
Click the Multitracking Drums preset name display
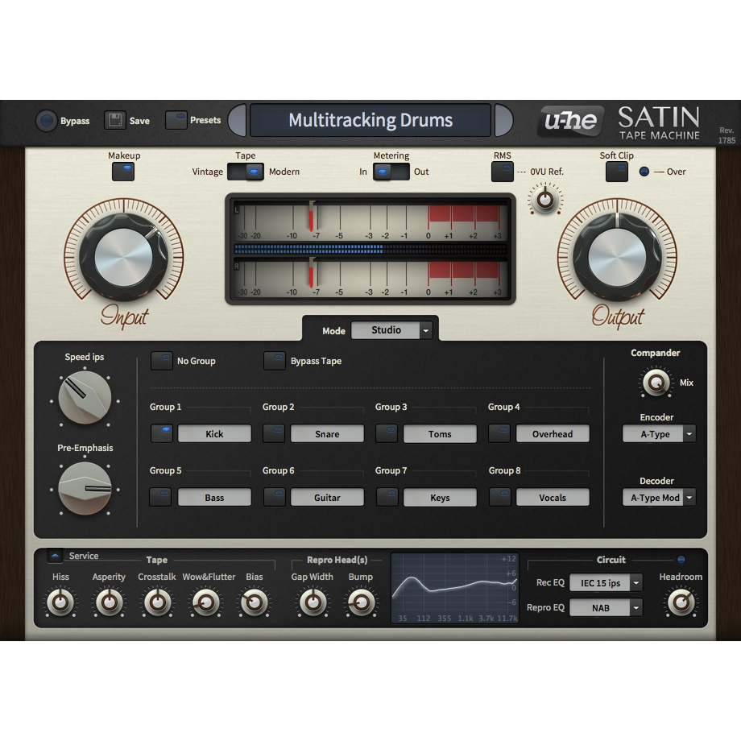pyautogui.click(x=370, y=120)
